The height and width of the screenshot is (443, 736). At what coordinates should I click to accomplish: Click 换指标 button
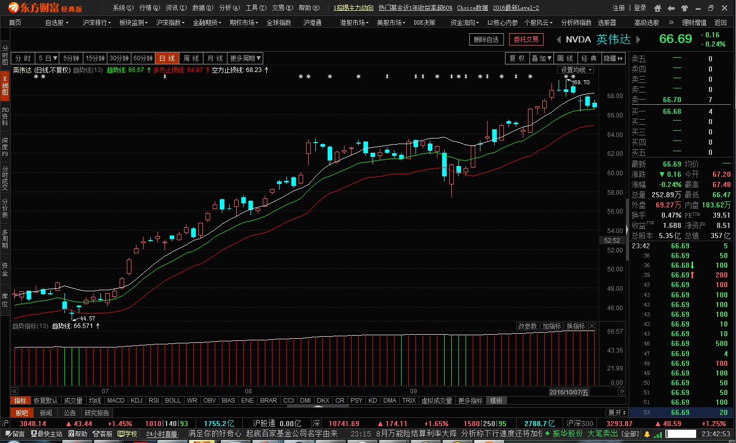click(576, 326)
